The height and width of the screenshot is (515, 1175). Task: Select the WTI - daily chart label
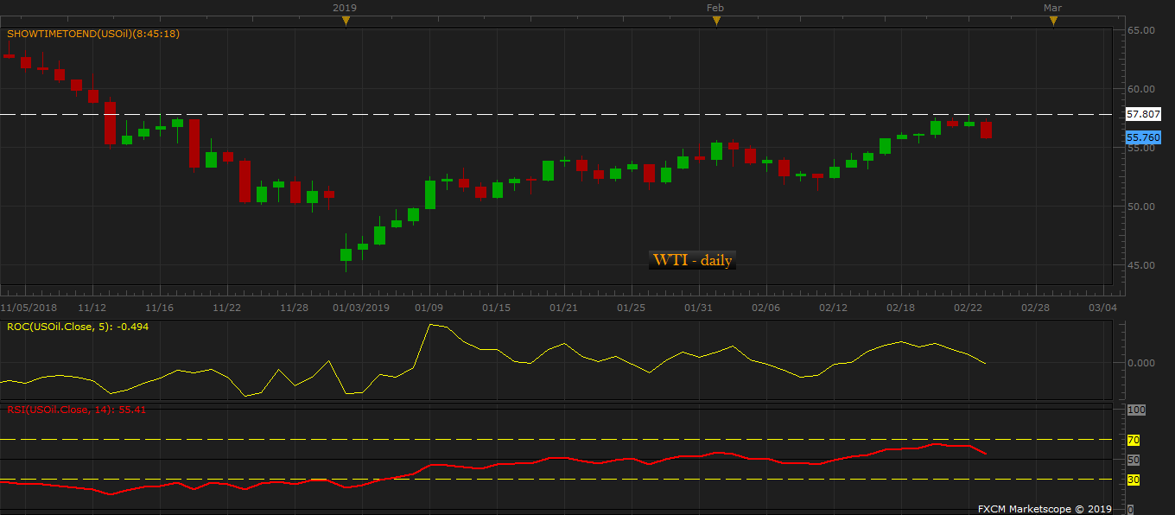click(692, 260)
